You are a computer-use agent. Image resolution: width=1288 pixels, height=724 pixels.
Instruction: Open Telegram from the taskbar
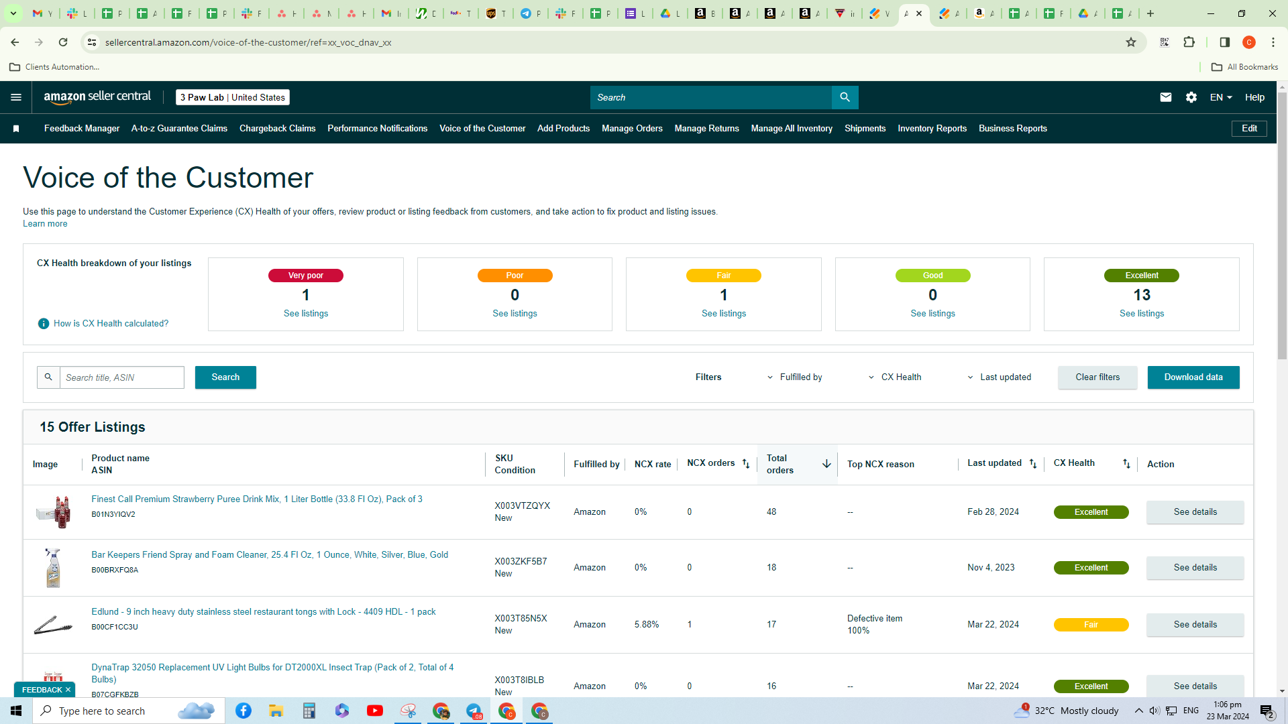click(474, 711)
